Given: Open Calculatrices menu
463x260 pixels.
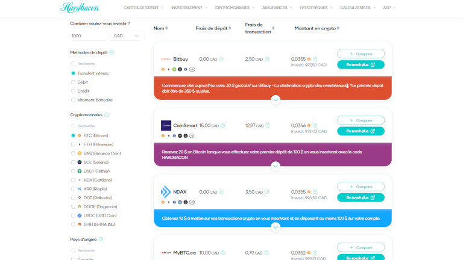Looking at the screenshot, I should coord(357,8).
